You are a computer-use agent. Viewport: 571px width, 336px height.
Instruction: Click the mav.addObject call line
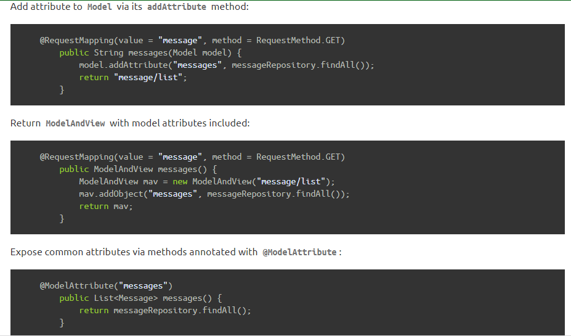click(213, 194)
